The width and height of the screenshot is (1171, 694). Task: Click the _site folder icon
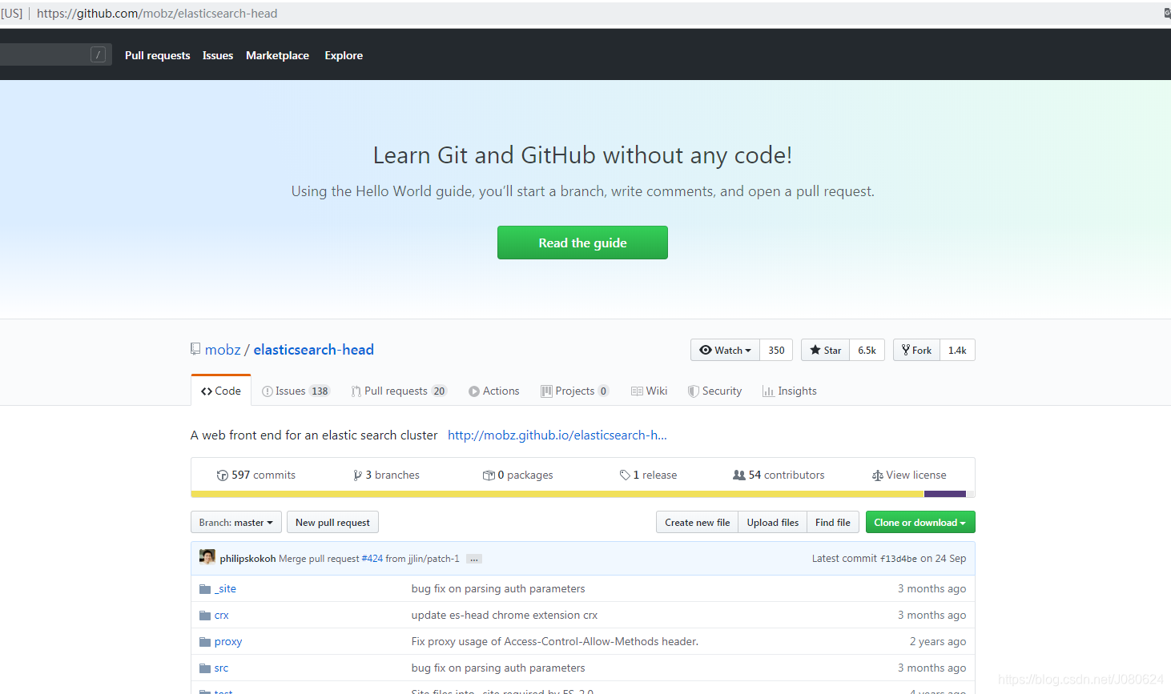tap(205, 589)
